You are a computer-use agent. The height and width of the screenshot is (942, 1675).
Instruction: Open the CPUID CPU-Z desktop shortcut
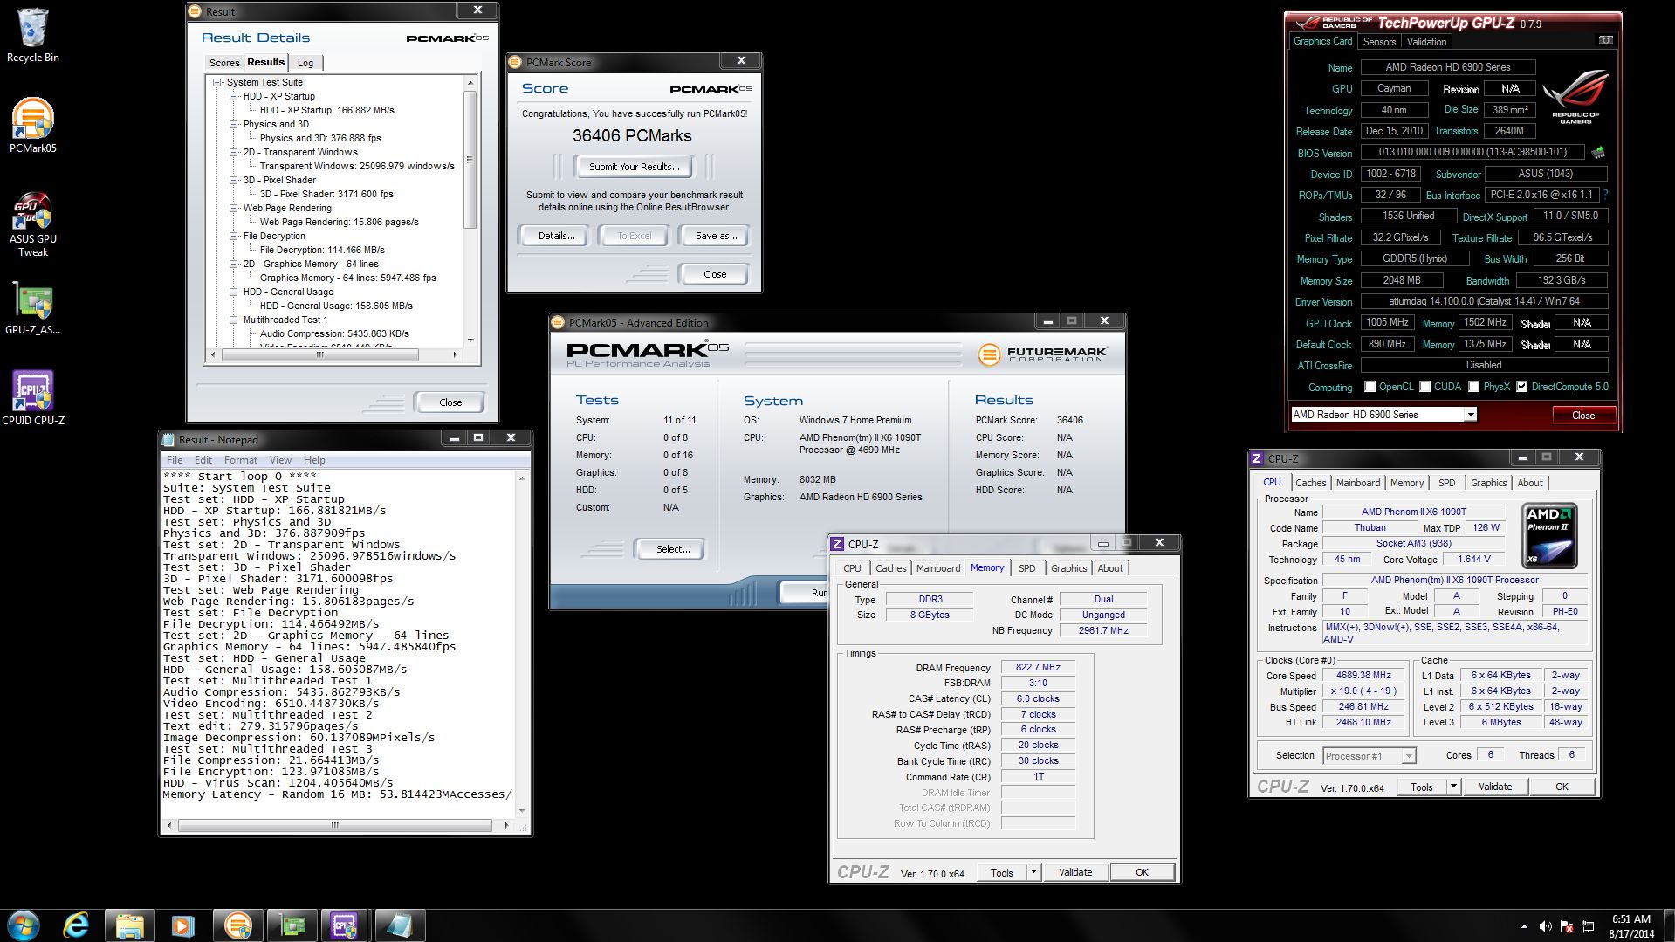tap(32, 398)
